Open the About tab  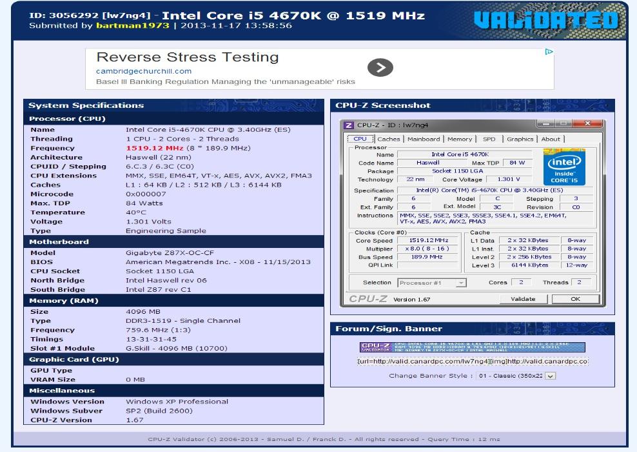click(551, 139)
